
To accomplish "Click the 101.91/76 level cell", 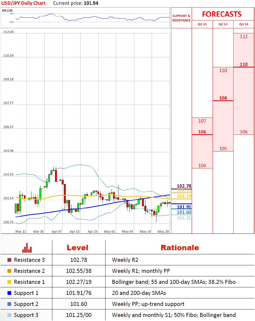I will pos(79,293).
